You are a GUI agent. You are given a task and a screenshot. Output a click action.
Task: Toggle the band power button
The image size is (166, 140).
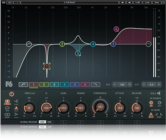pos(12,94)
